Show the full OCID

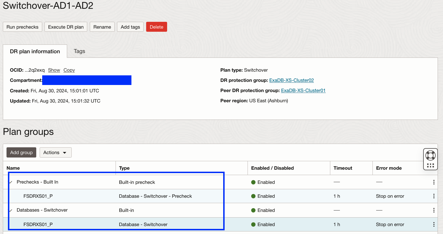(x=54, y=70)
